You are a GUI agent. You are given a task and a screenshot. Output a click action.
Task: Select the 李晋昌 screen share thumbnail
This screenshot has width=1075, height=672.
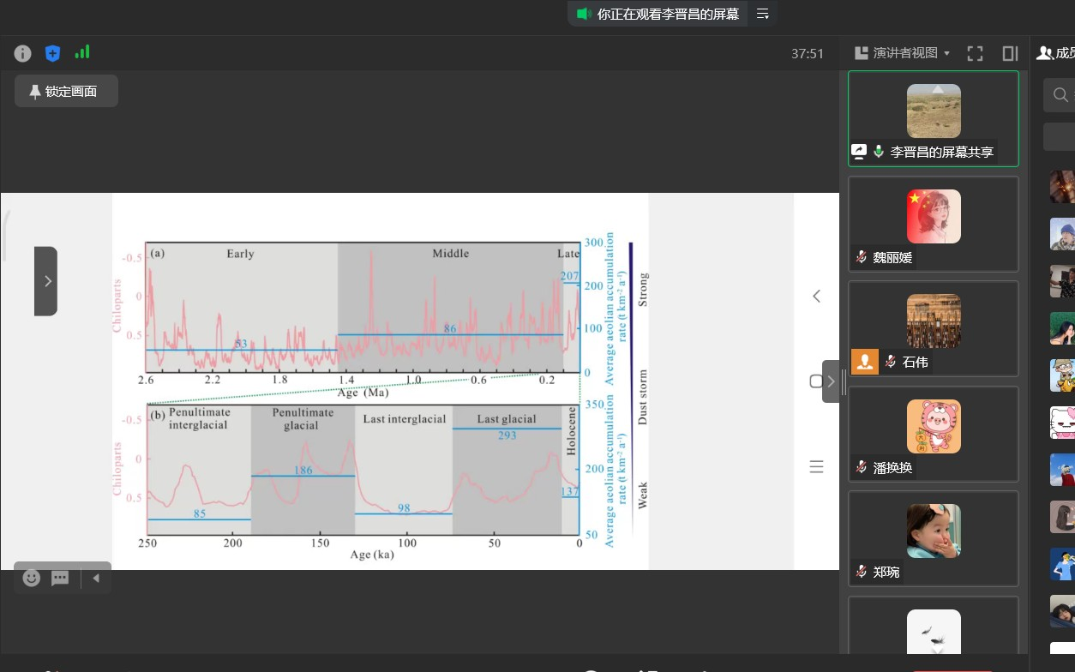(934, 118)
